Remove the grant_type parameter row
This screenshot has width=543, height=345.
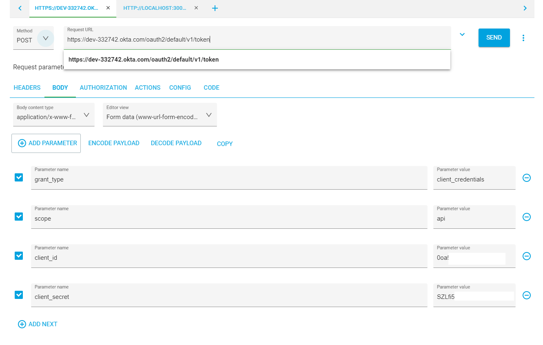coord(526,178)
